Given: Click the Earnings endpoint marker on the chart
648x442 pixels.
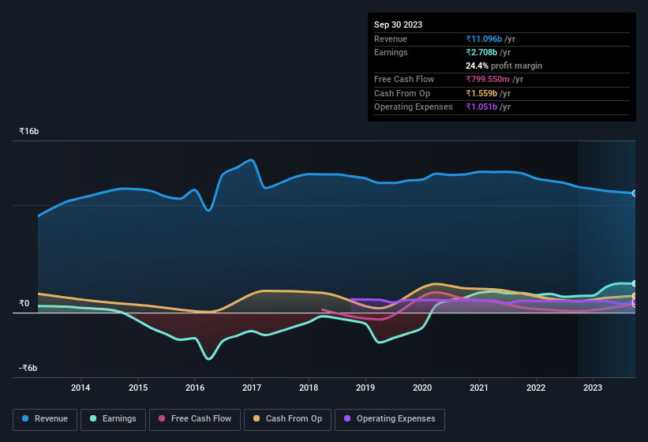Looking at the screenshot, I should coord(635,283).
